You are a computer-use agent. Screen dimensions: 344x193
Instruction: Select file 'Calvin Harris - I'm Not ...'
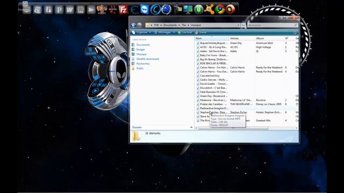[x=214, y=68]
